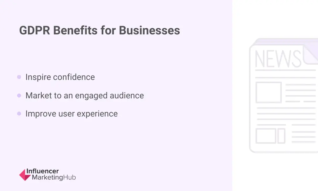
Task: Click the Inspire confidence text
Action: point(60,77)
